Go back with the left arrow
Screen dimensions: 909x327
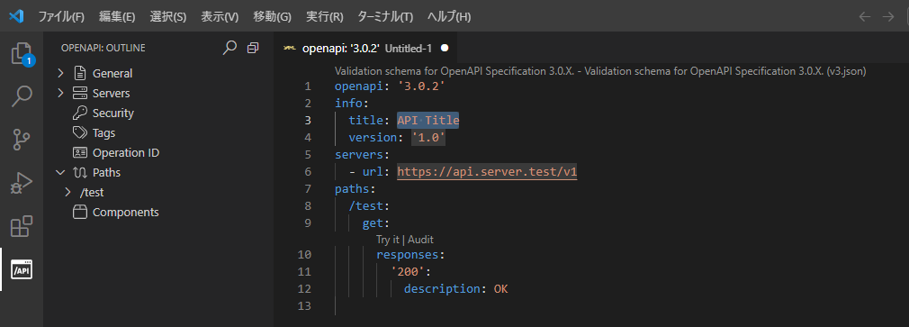pyautogui.click(x=865, y=16)
